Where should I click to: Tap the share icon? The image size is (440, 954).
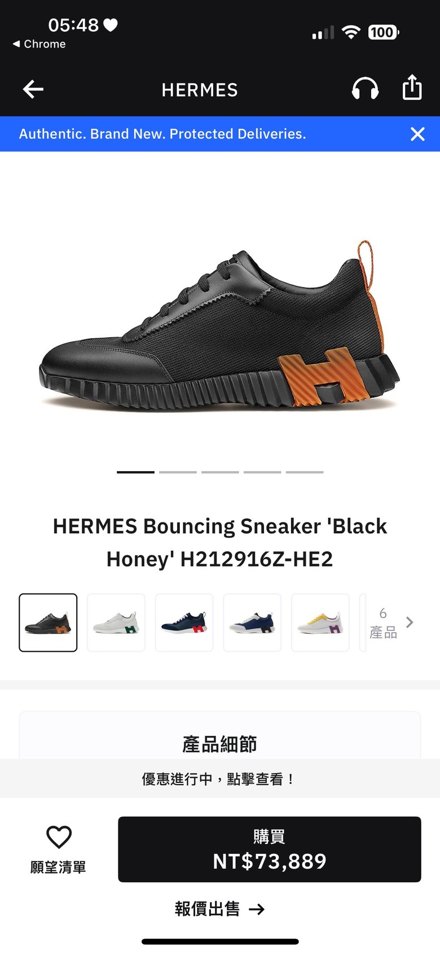(x=412, y=88)
